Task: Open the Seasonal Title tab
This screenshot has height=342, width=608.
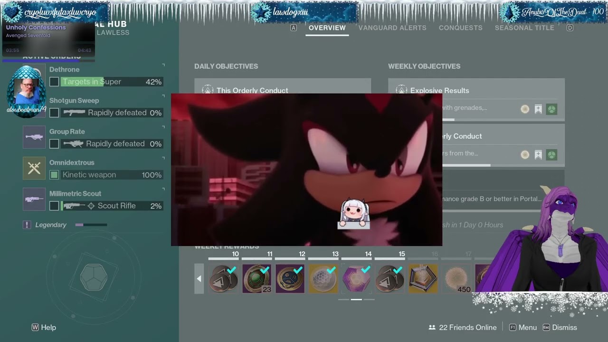Action: [524, 28]
